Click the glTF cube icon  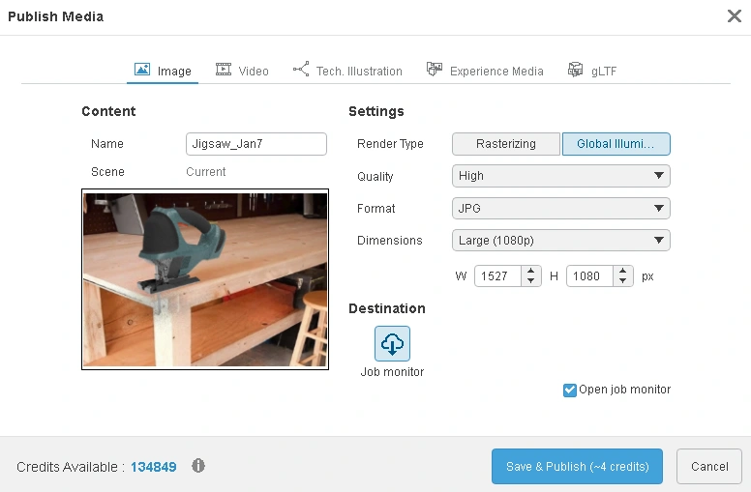[576, 70]
